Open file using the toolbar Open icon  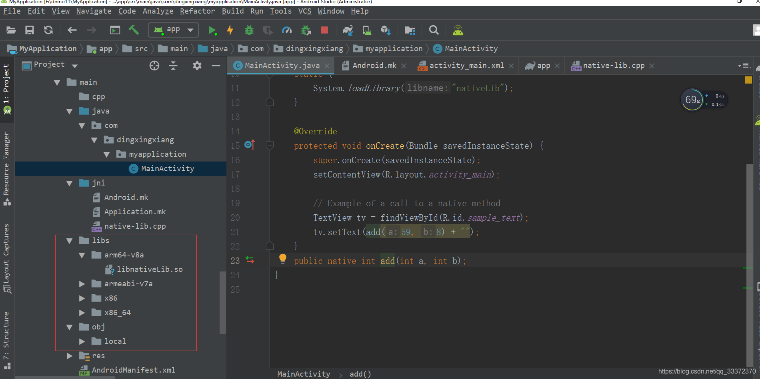tap(11, 30)
